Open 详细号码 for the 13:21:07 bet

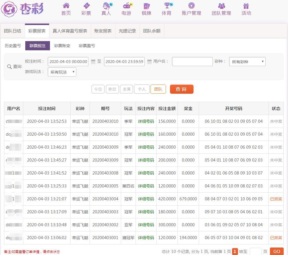[146, 199]
